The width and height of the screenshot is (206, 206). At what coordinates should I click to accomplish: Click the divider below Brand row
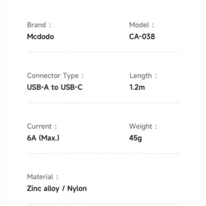point(103,52)
